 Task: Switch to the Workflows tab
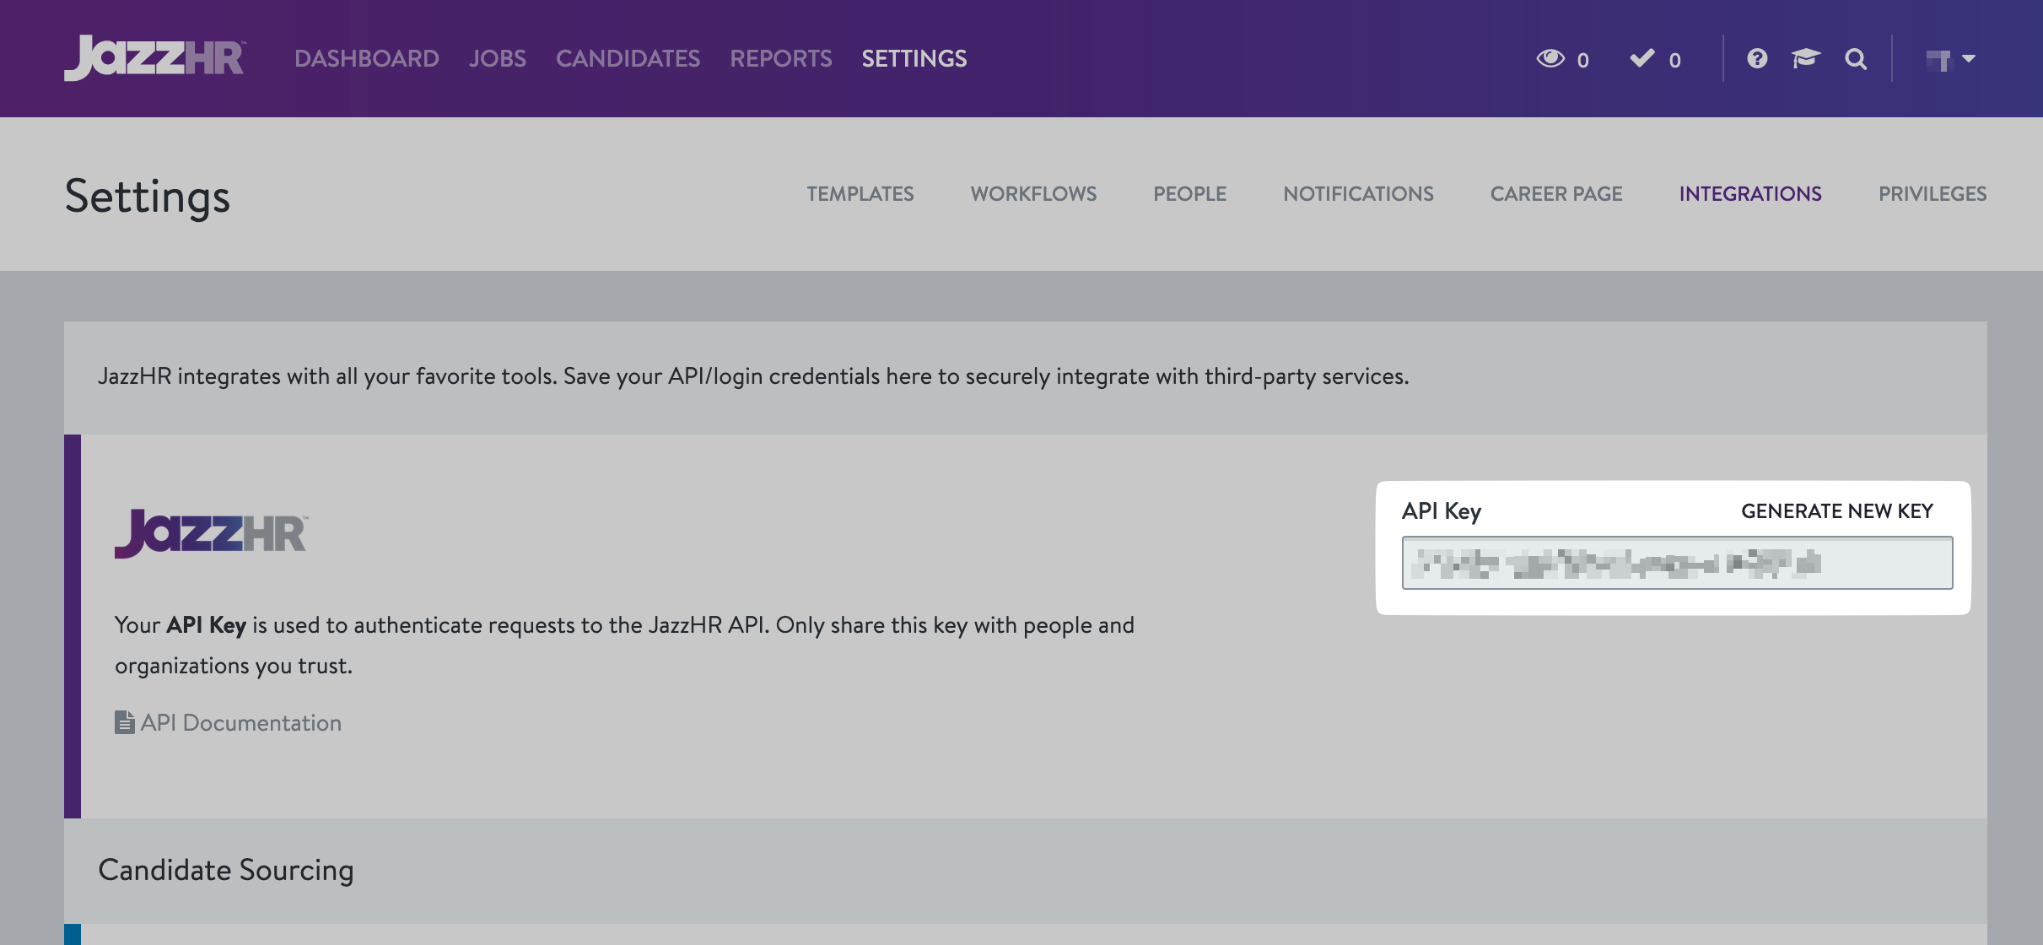tap(1033, 194)
